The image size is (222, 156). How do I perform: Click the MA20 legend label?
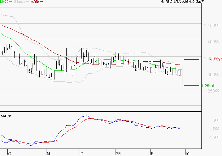4,2
